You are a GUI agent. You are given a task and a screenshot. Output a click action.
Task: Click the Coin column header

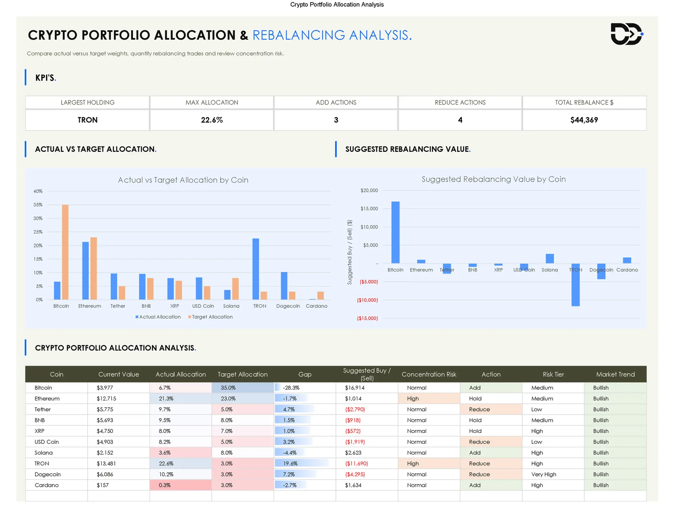tap(57, 374)
